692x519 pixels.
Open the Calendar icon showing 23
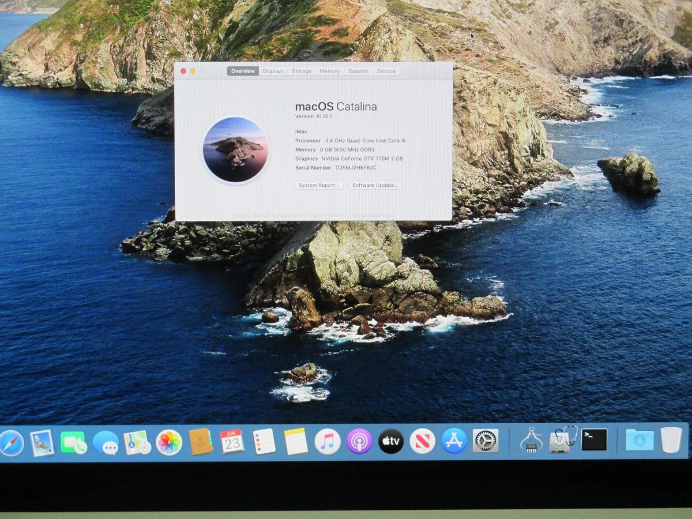coord(232,442)
